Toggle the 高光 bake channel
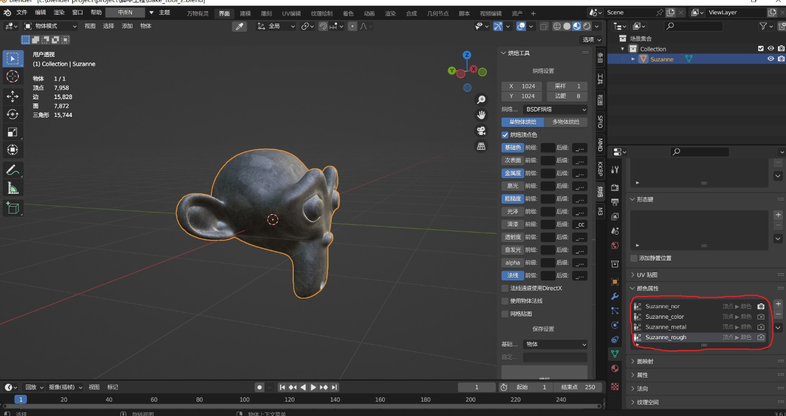The image size is (786, 416). pyautogui.click(x=512, y=186)
